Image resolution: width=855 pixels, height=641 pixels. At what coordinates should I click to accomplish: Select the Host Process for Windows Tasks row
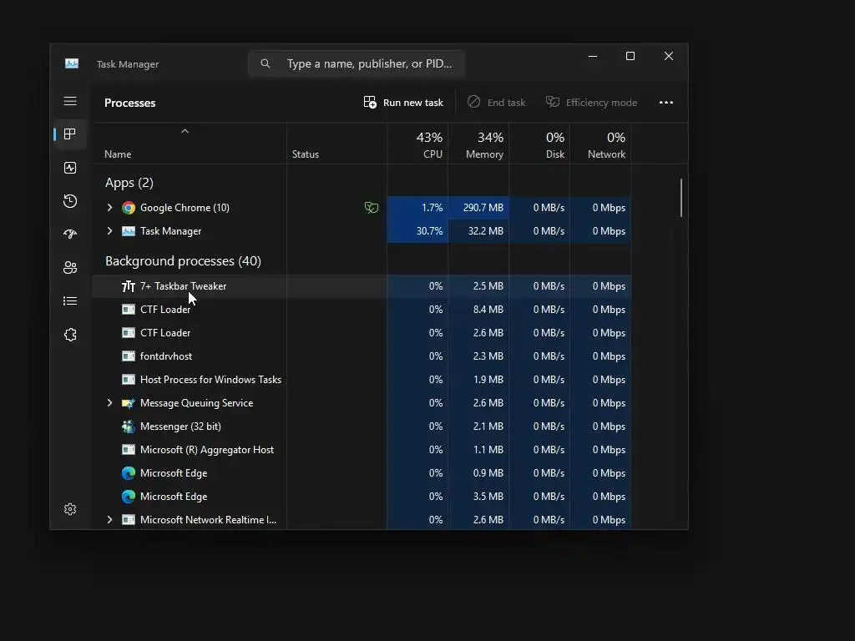pos(362,380)
